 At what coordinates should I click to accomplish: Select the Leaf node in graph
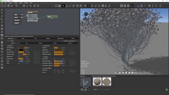pyautogui.click(x=52, y=17)
